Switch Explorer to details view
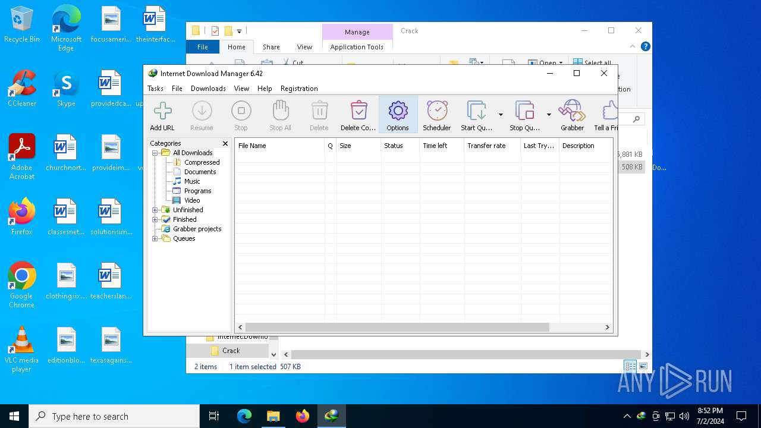This screenshot has width=761, height=428. pos(630,366)
